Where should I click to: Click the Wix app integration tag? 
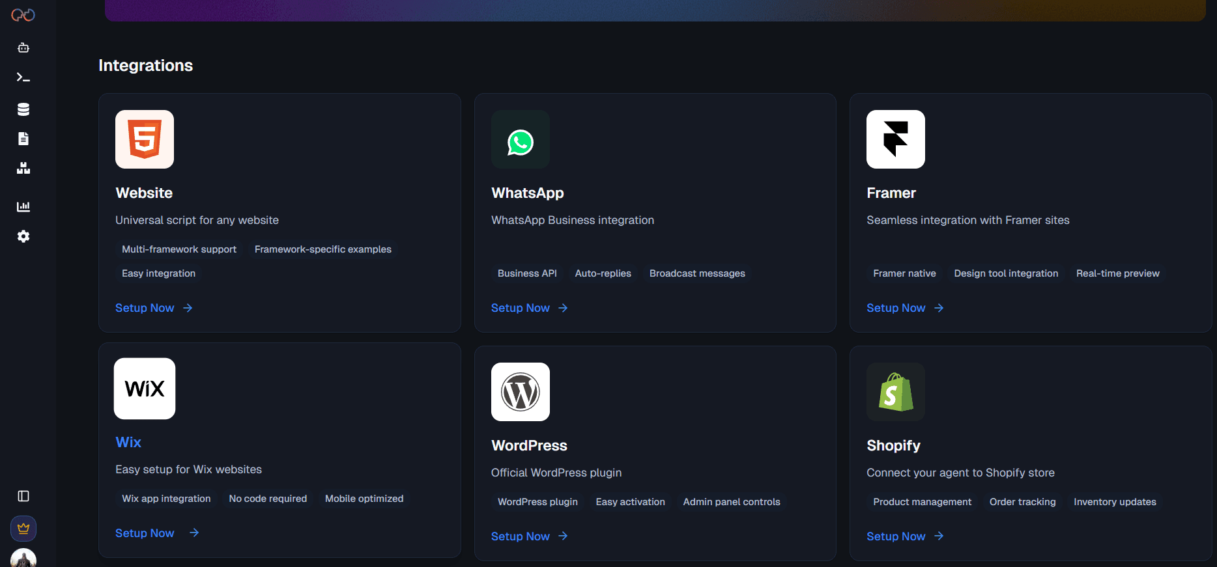point(166,499)
